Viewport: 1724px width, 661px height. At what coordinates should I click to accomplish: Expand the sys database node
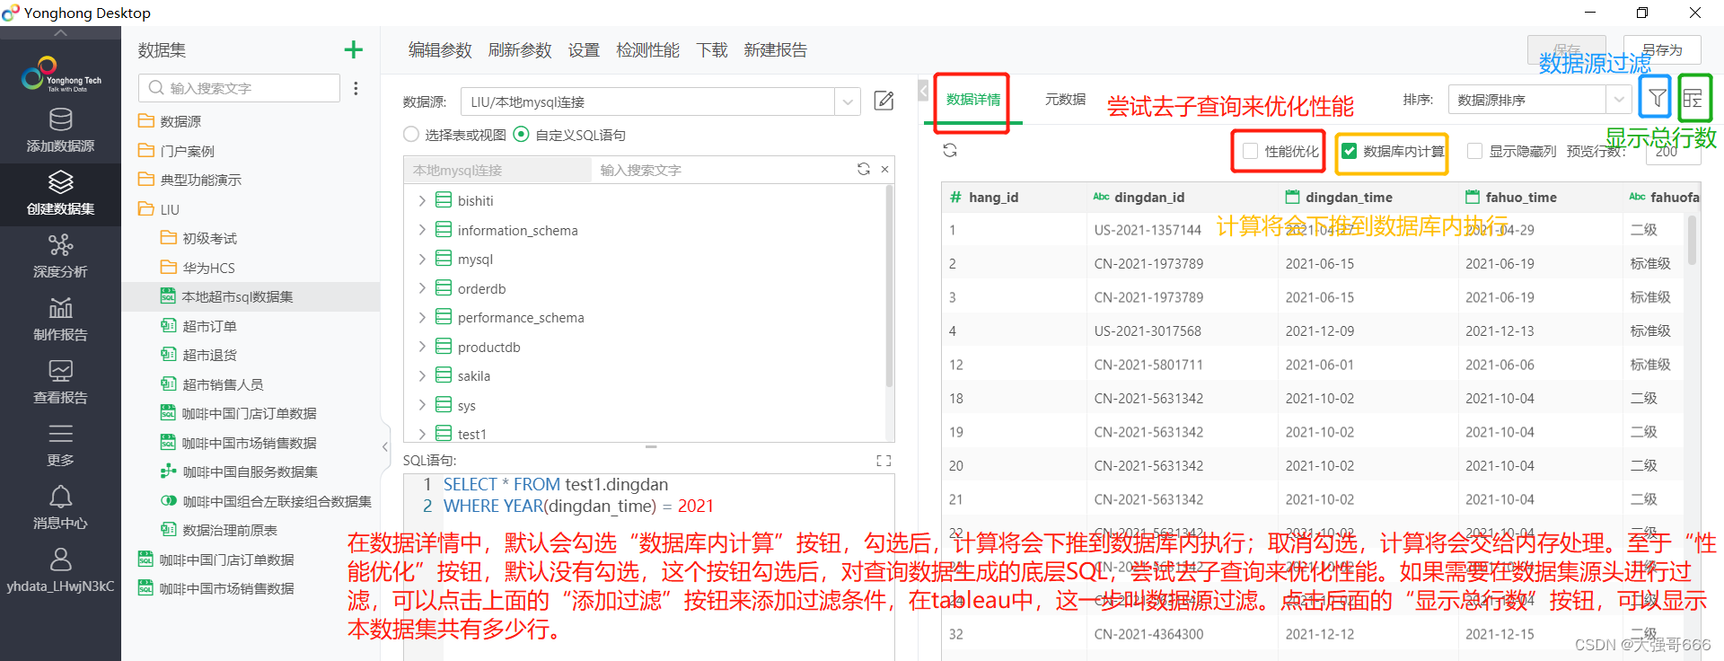422,405
